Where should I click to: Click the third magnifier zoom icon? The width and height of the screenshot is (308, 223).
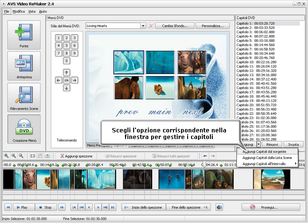tap(21, 156)
